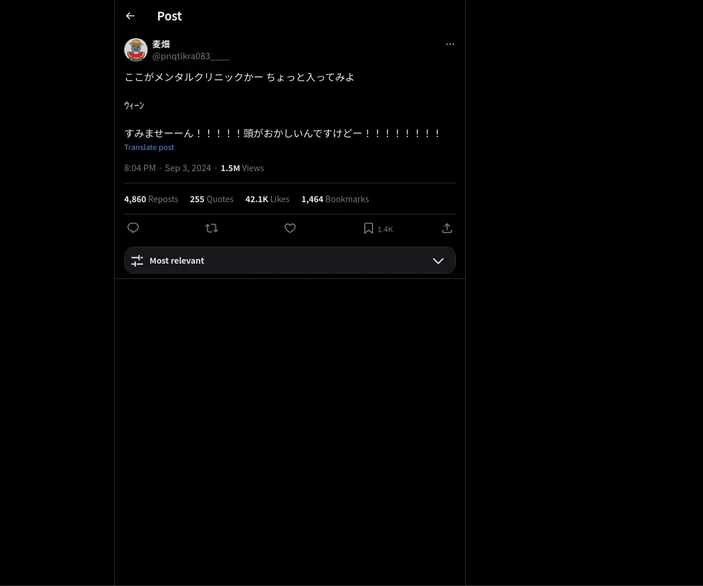Share post via upload arrow icon
The width and height of the screenshot is (703, 586).
click(x=447, y=228)
